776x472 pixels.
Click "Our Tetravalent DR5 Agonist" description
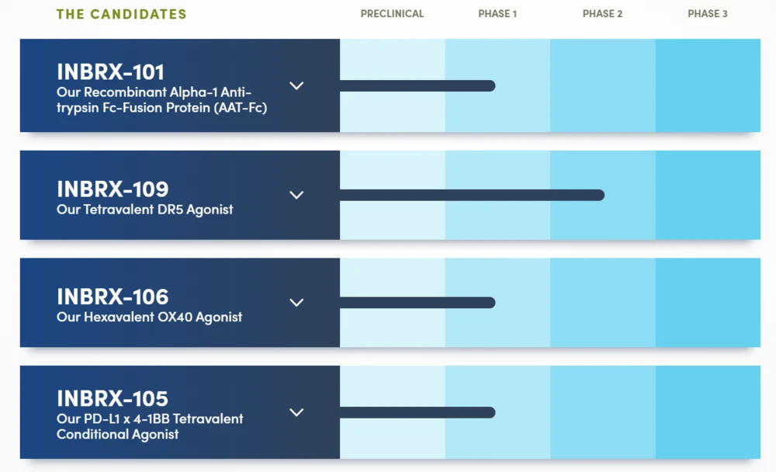click(x=145, y=210)
